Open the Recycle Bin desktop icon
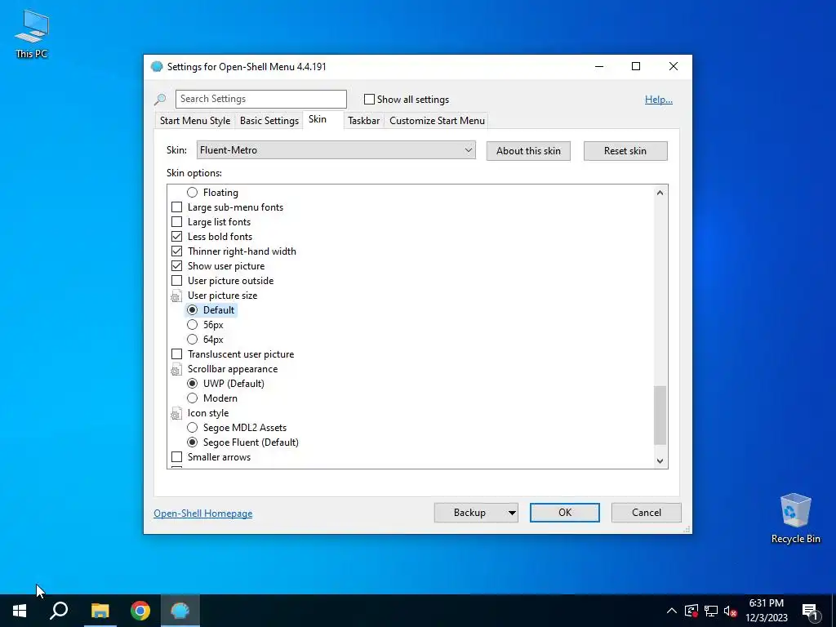Image resolution: width=836 pixels, height=627 pixels. [x=795, y=518]
